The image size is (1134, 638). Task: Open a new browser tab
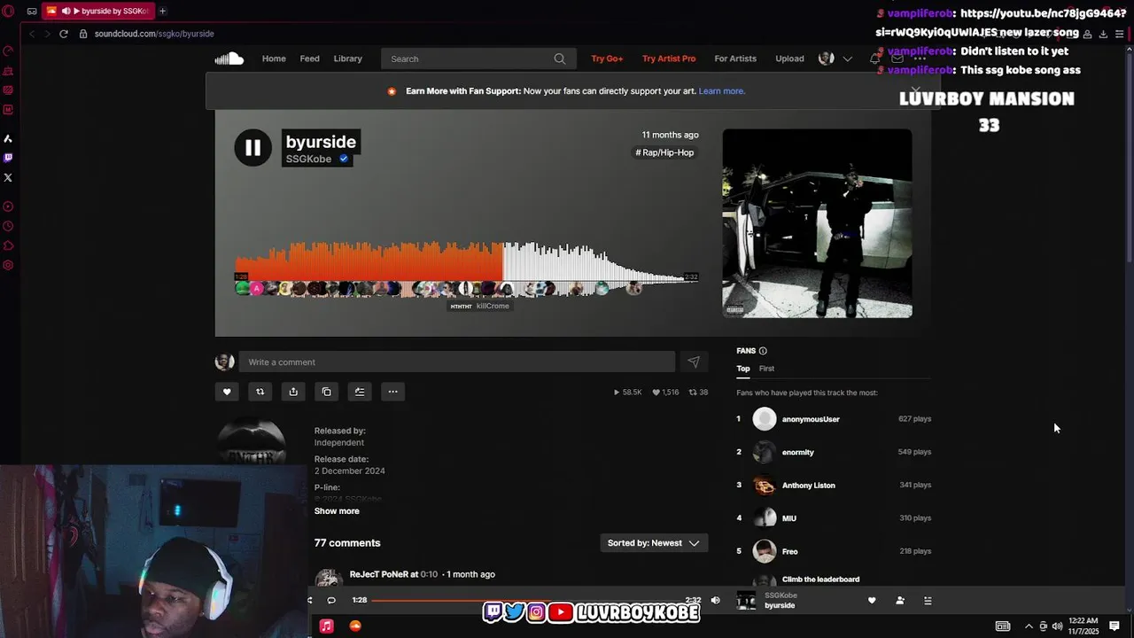(x=162, y=11)
